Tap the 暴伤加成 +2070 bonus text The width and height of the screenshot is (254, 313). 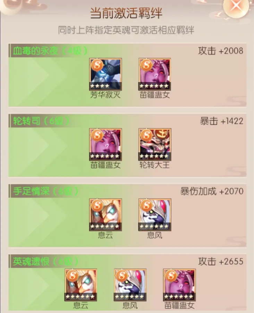click(x=212, y=191)
